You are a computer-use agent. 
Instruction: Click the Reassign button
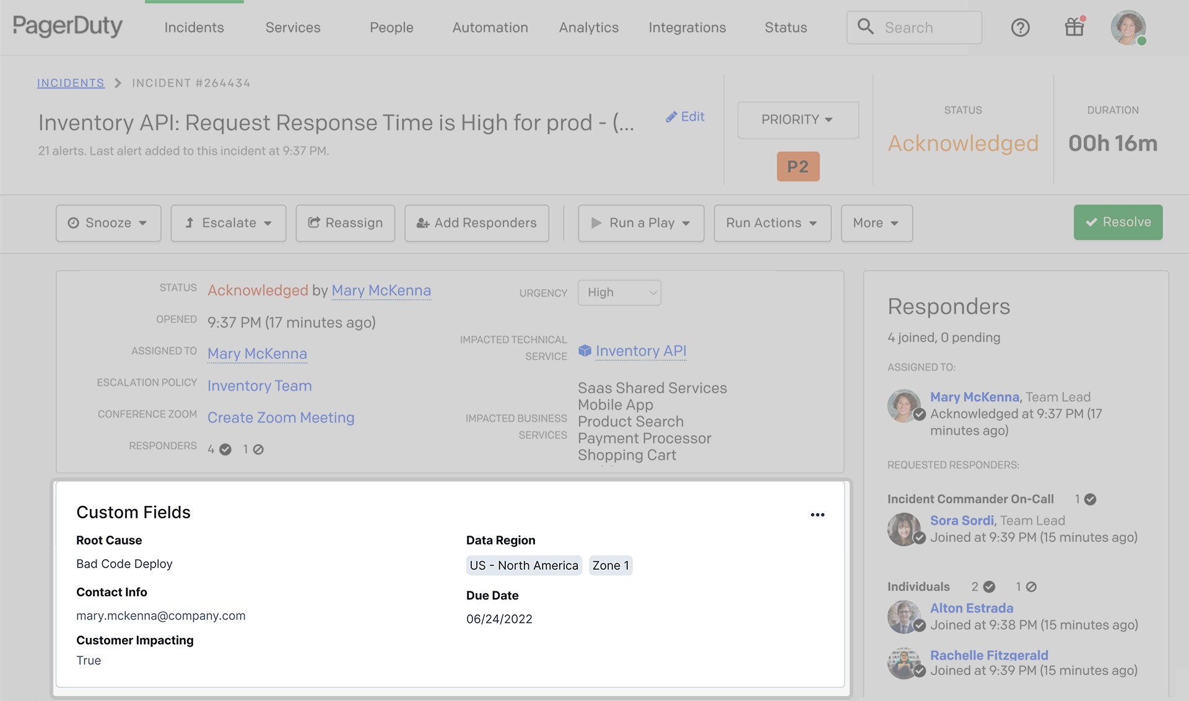(x=345, y=223)
